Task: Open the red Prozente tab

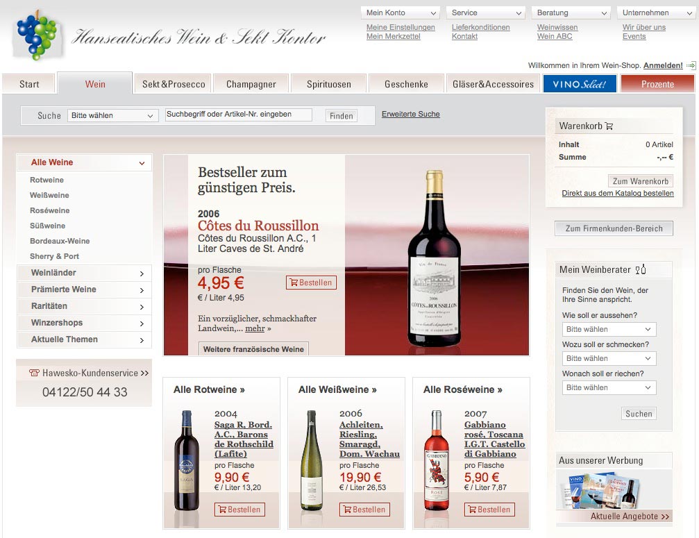Action: [657, 84]
